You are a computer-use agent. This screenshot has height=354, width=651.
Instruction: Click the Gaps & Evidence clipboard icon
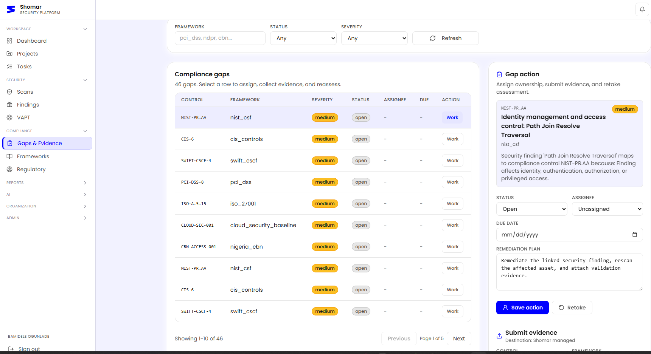[x=10, y=143]
